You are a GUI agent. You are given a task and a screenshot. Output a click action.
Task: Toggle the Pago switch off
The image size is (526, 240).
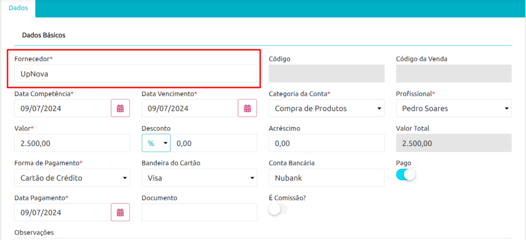406,175
